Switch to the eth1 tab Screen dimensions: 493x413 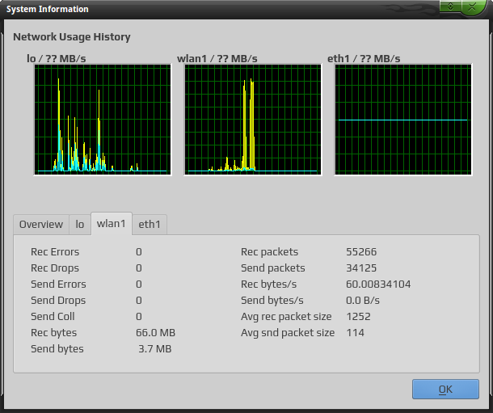(150, 225)
